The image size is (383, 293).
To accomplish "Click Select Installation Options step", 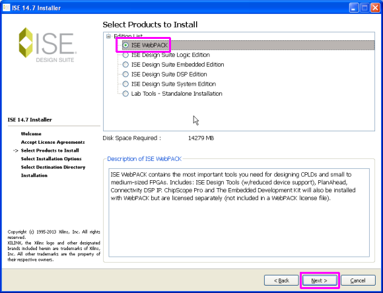I will [51, 158].
